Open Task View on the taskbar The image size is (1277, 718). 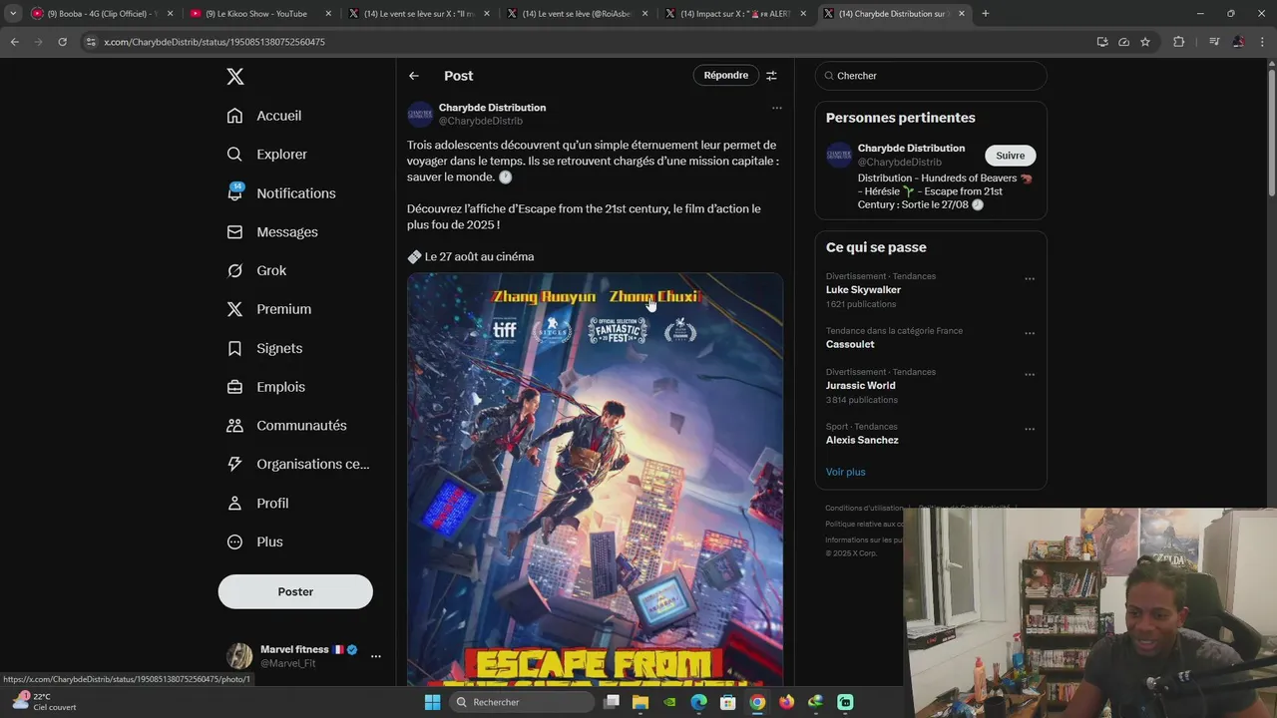[612, 702]
